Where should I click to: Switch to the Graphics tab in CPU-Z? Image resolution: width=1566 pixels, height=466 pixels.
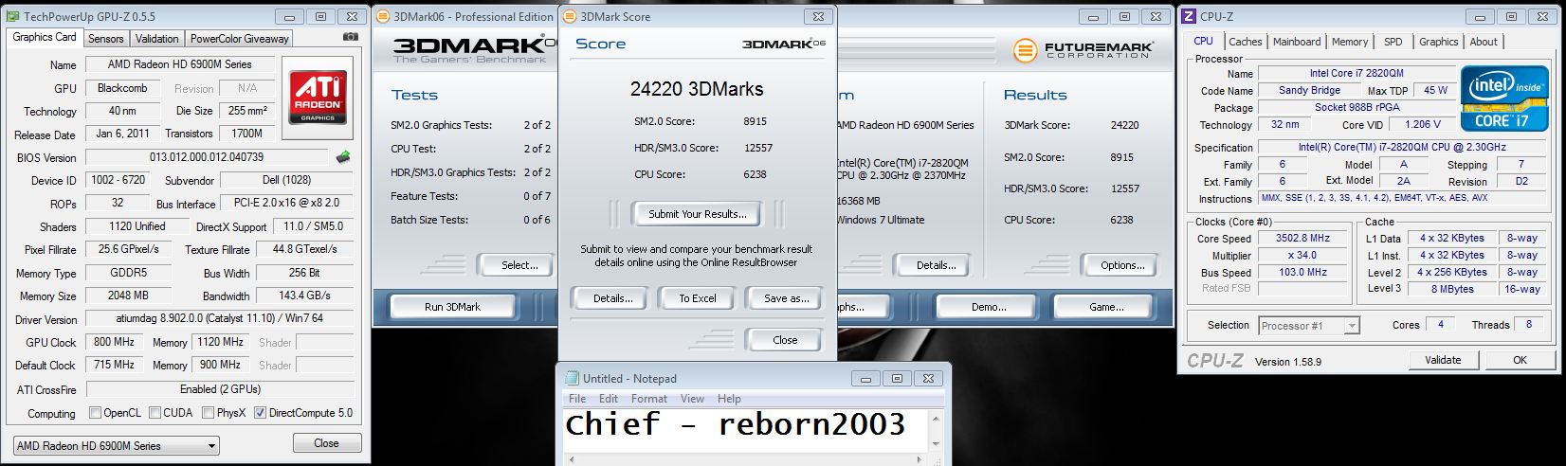pyautogui.click(x=1438, y=42)
